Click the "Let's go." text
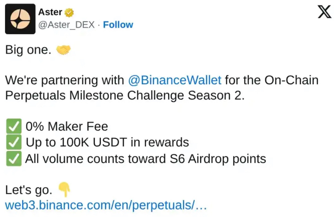The image size is (336, 217). click(28, 190)
